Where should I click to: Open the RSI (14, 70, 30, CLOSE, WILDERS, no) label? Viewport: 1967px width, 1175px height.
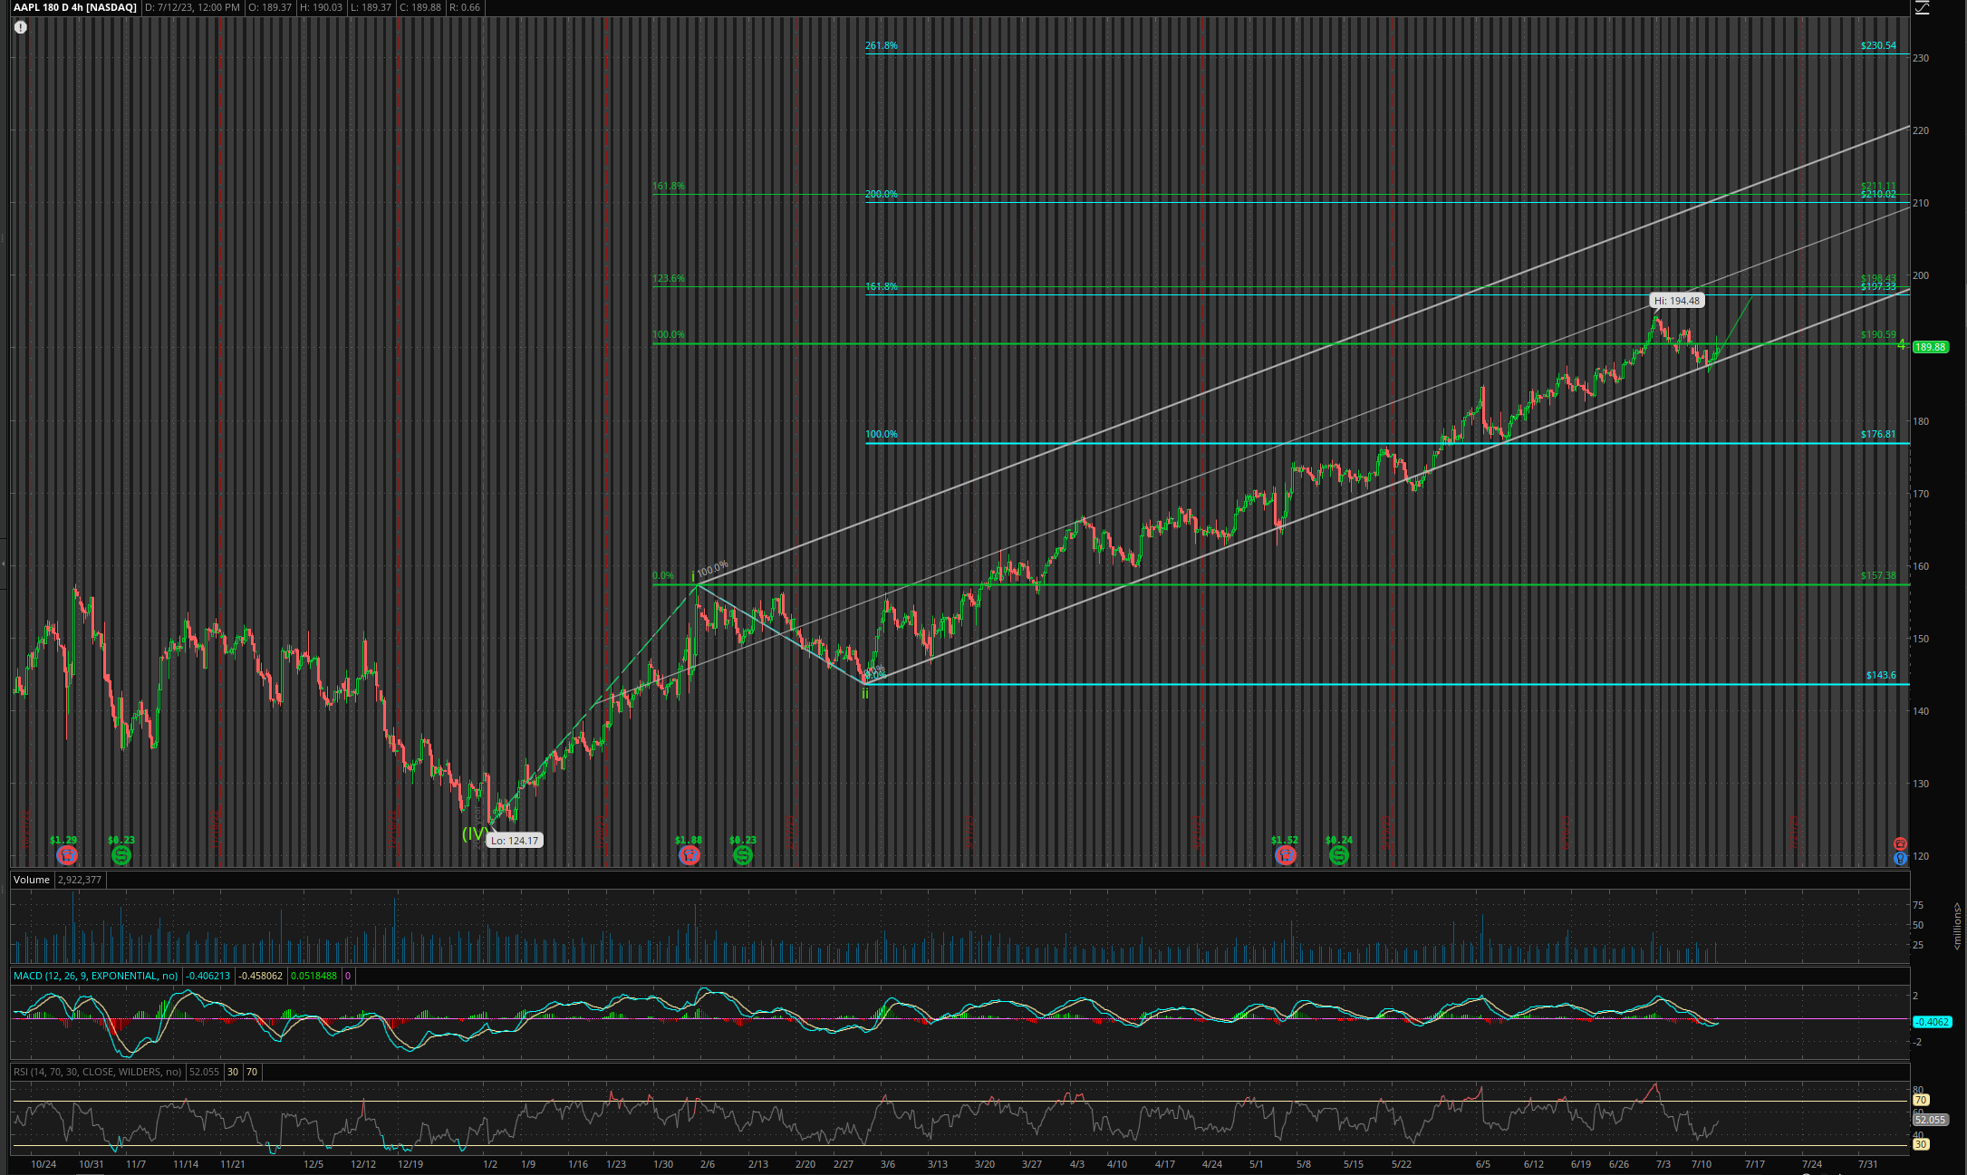pos(98,1072)
